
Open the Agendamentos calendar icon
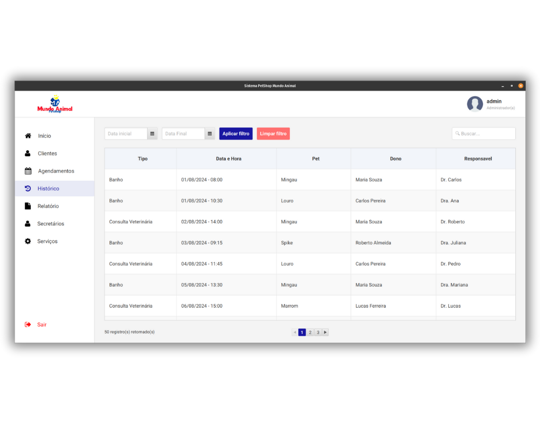(x=28, y=171)
